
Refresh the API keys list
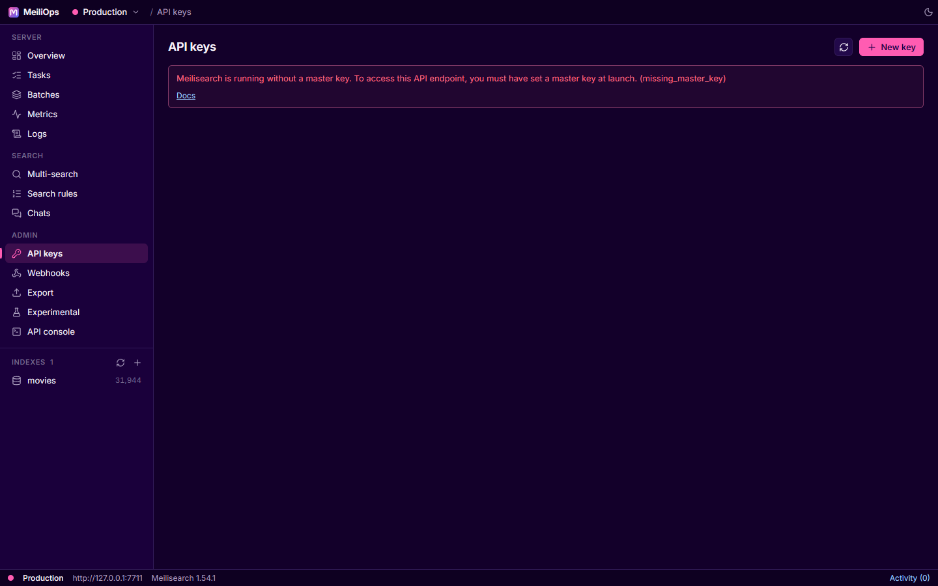pyautogui.click(x=844, y=47)
